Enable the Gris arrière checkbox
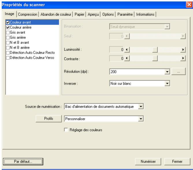Viewport: 193px width, 170px height. pos(8,37)
